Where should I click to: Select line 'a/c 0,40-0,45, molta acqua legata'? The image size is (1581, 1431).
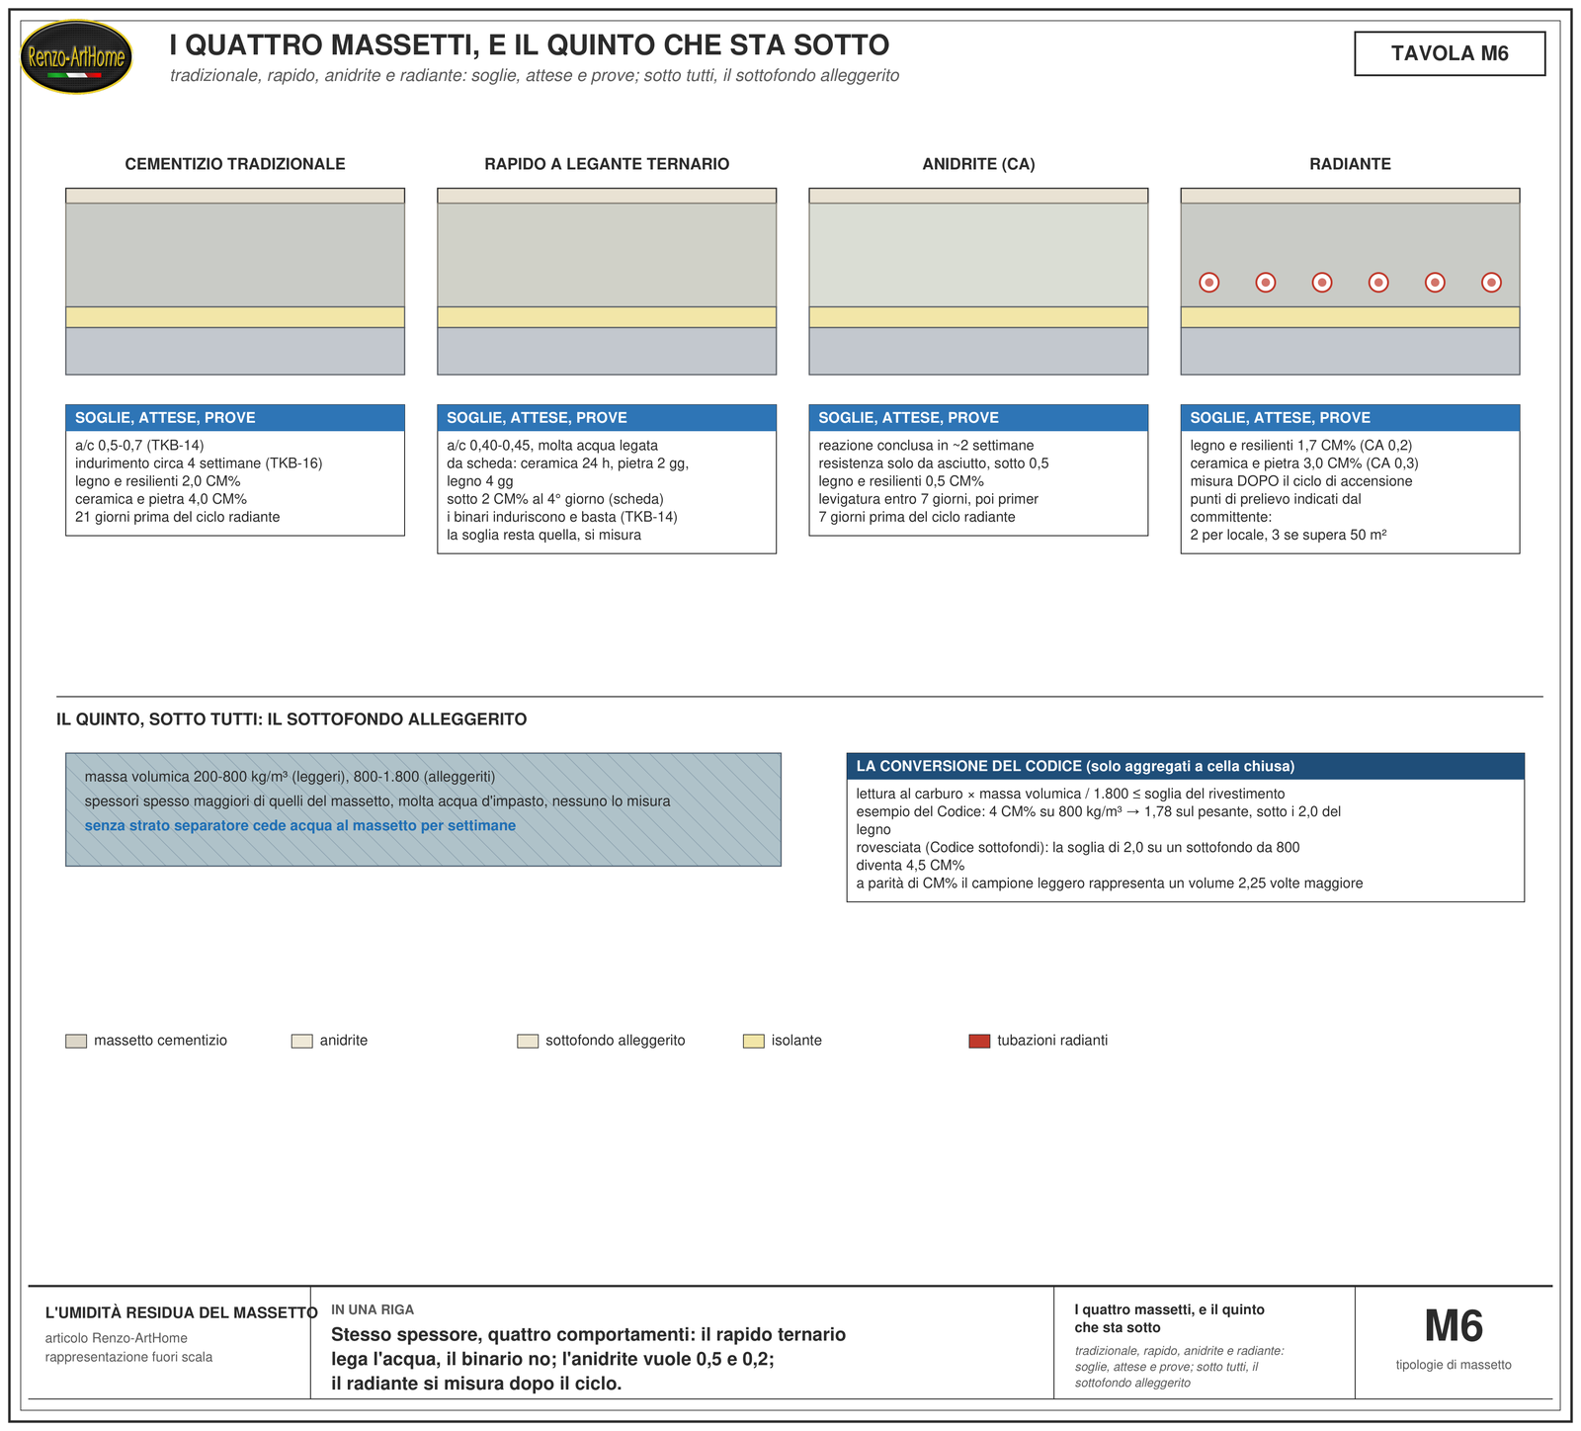tap(552, 446)
